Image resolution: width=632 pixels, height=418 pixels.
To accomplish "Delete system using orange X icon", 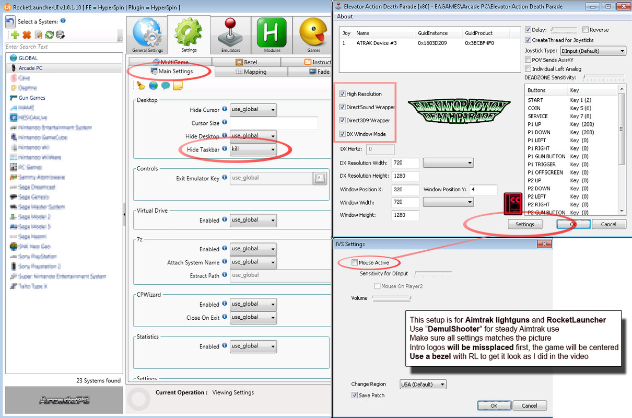I will (x=27, y=35).
